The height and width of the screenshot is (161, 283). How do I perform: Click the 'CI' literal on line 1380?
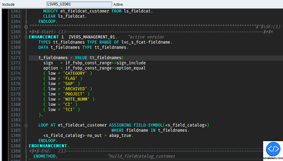click(x=68, y=105)
